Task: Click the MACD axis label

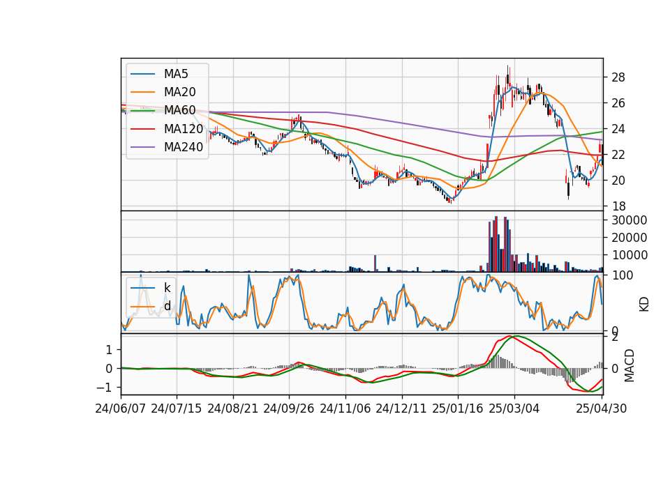Action: (x=629, y=365)
